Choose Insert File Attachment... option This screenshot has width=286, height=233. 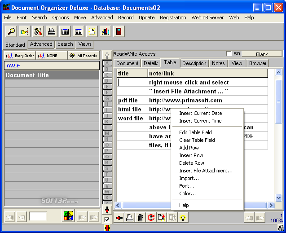click(x=206, y=171)
